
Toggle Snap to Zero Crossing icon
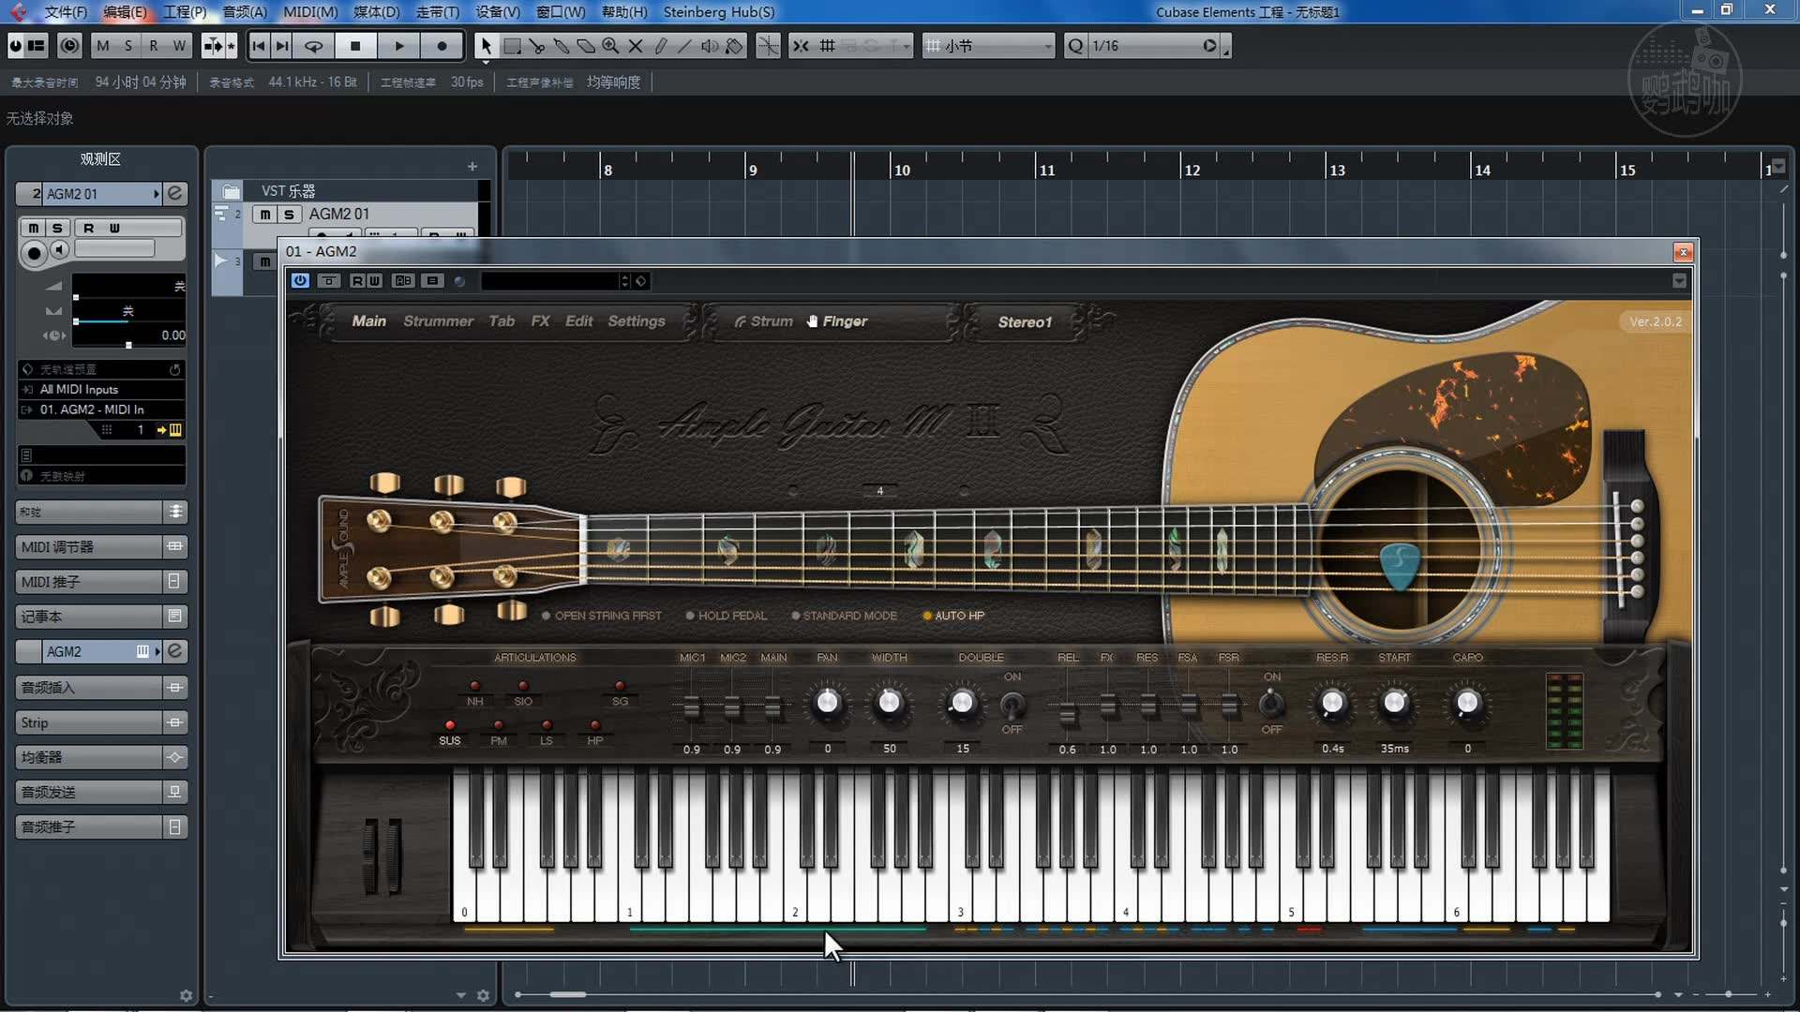point(768,46)
